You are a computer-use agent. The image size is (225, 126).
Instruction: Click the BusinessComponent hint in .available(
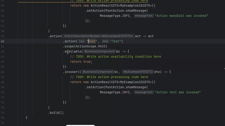pyautogui.click(x=100, y=52)
